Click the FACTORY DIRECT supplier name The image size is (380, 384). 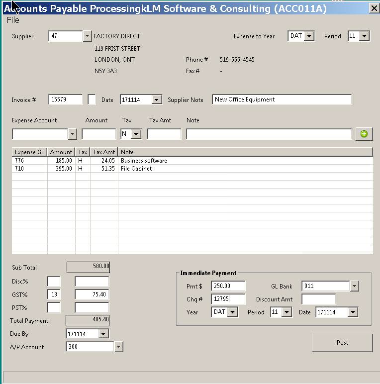[117, 36]
